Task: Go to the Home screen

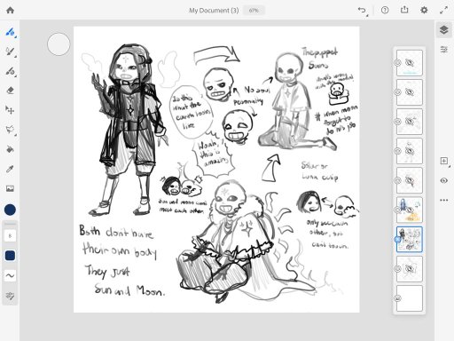Action: click(x=10, y=10)
